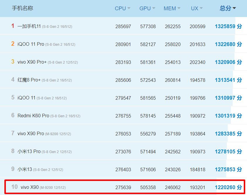
Task: Select total score 1278105 分
Action: pyautogui.click(x=228, y=151)
